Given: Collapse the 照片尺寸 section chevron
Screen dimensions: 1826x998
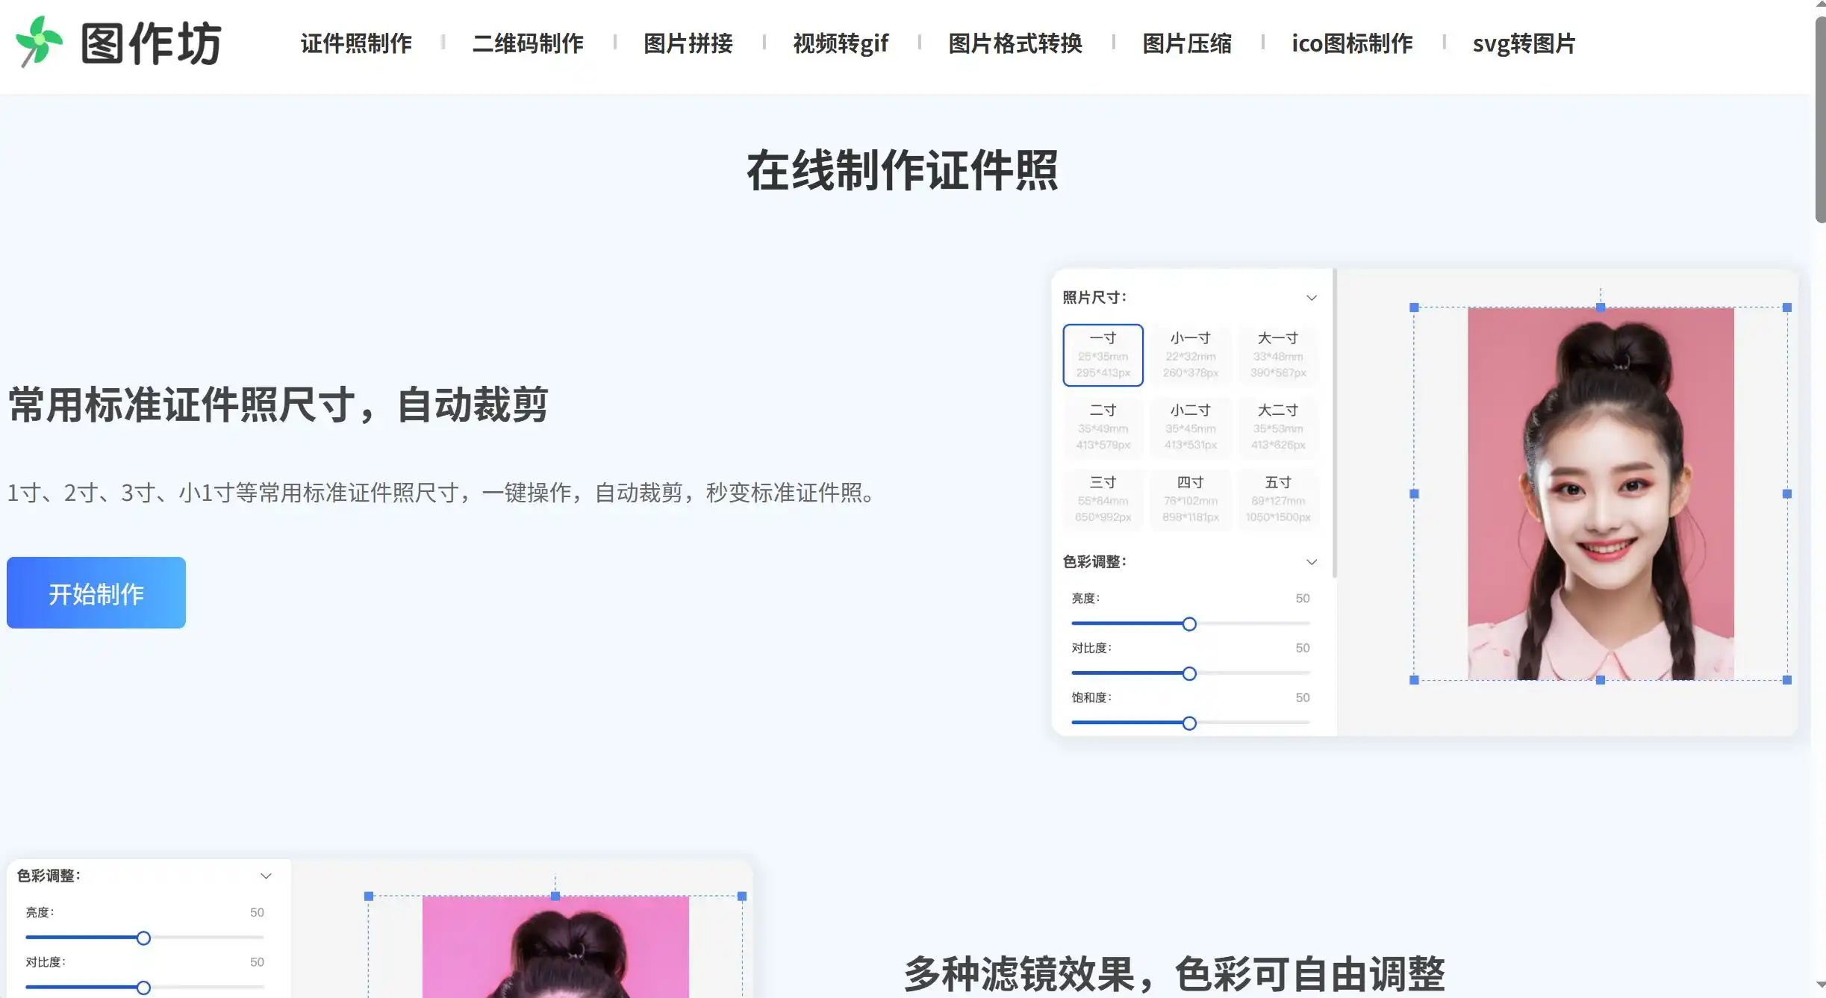Looking at the screenshot, I should pos(1312,298).
